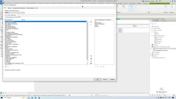The width and height of the screenshot is (176, 99).
Task: Select 'ADSK_Наименование' in scheduled fields
Action: [x=100, y=24]
